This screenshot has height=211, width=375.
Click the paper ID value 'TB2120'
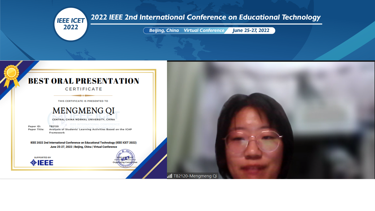click(54, 126)
